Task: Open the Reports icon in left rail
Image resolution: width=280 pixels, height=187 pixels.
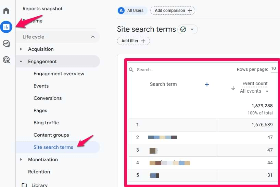Action: pyautogui.click(x=6, y=27)
